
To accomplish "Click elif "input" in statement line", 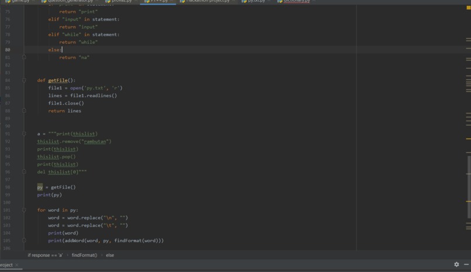I will [x=84, y=19].
